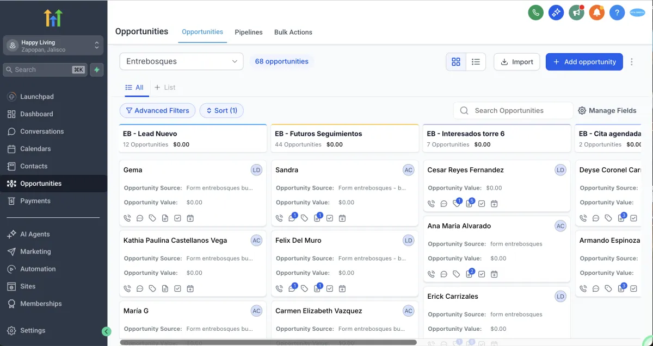This screenshot has width=653, height=346.
Task: Click the horizontal board scrollbar
Action: tap(268, 343)
